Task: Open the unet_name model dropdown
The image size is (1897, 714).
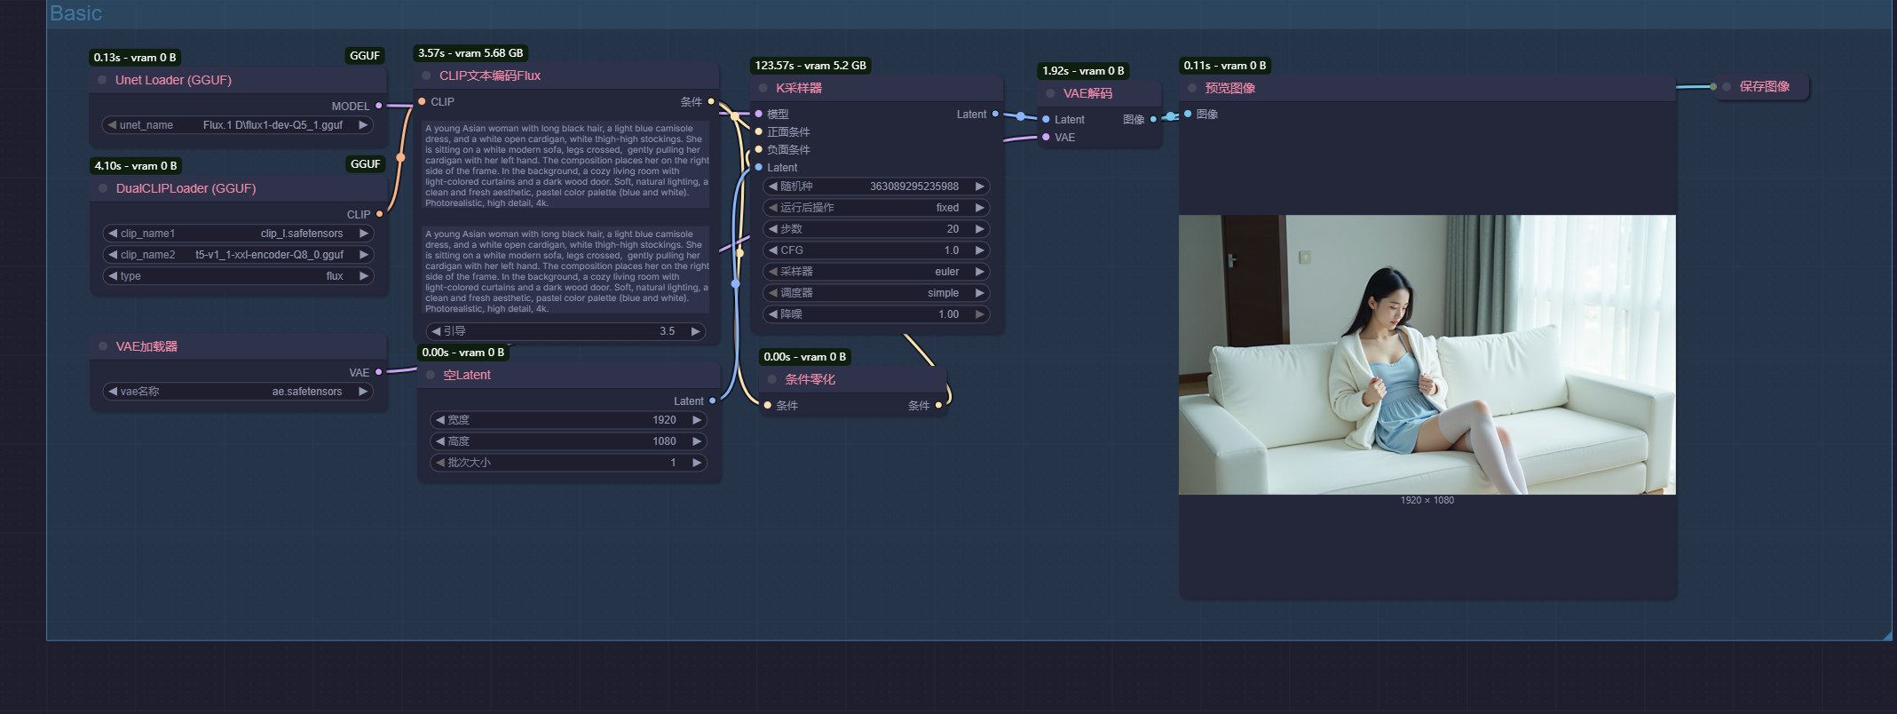Action: (x=237, y=125)
